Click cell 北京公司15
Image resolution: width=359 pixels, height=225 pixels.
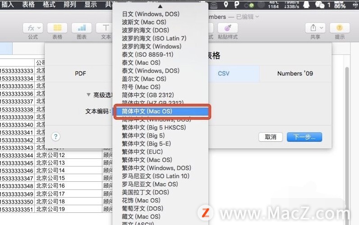[x=68, y=178]
